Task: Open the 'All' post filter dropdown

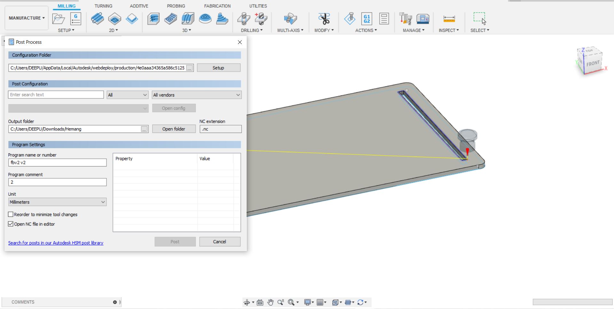Action: pos(127,95)
